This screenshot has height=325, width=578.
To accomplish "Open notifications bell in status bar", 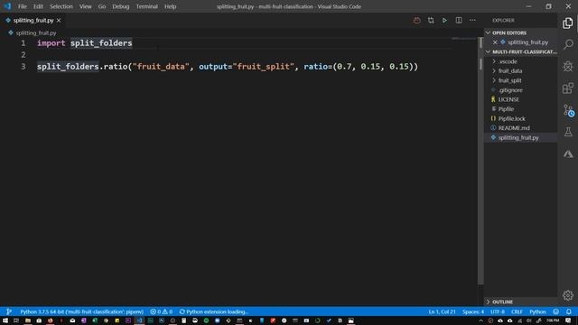I will tap(569, 311).
